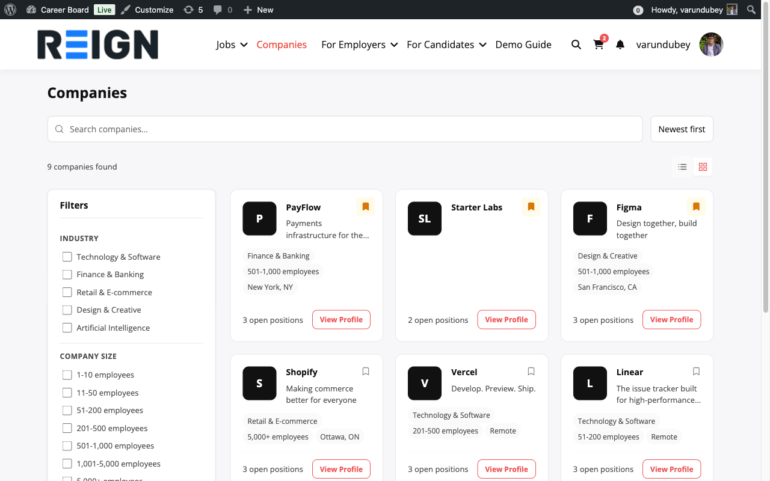Bookmark the Vercel company
This screenshot has width=770, height=481.
(531, 372)
